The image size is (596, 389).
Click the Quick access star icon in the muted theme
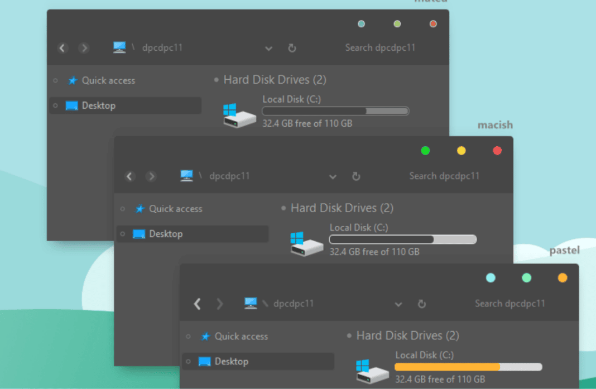[x=73, y=80]
